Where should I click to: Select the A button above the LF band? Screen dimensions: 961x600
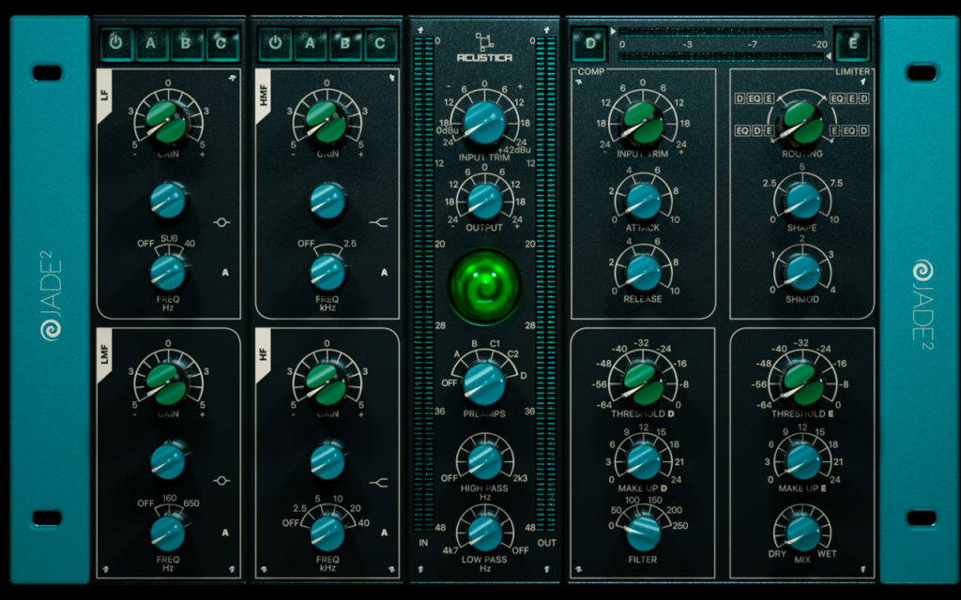point(151,43)
